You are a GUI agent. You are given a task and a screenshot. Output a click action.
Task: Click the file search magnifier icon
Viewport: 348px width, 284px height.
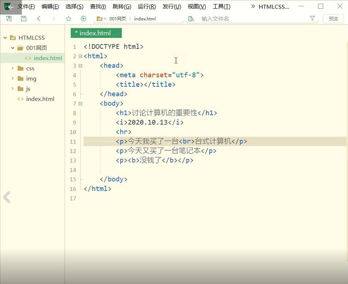[x=191, y=19]
